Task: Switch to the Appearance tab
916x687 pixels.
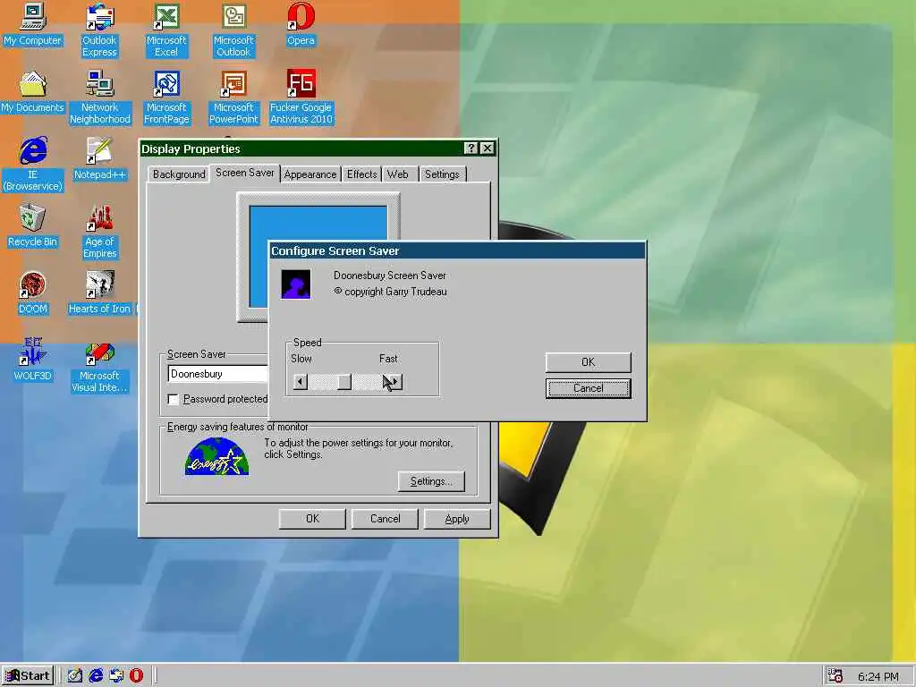Action: coord(310,174)
